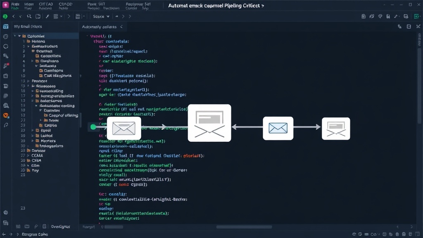This screenshot has height=238, width=423.
Task: Open the Ramprt tab at bottom
Action: (x=89, y=227)
